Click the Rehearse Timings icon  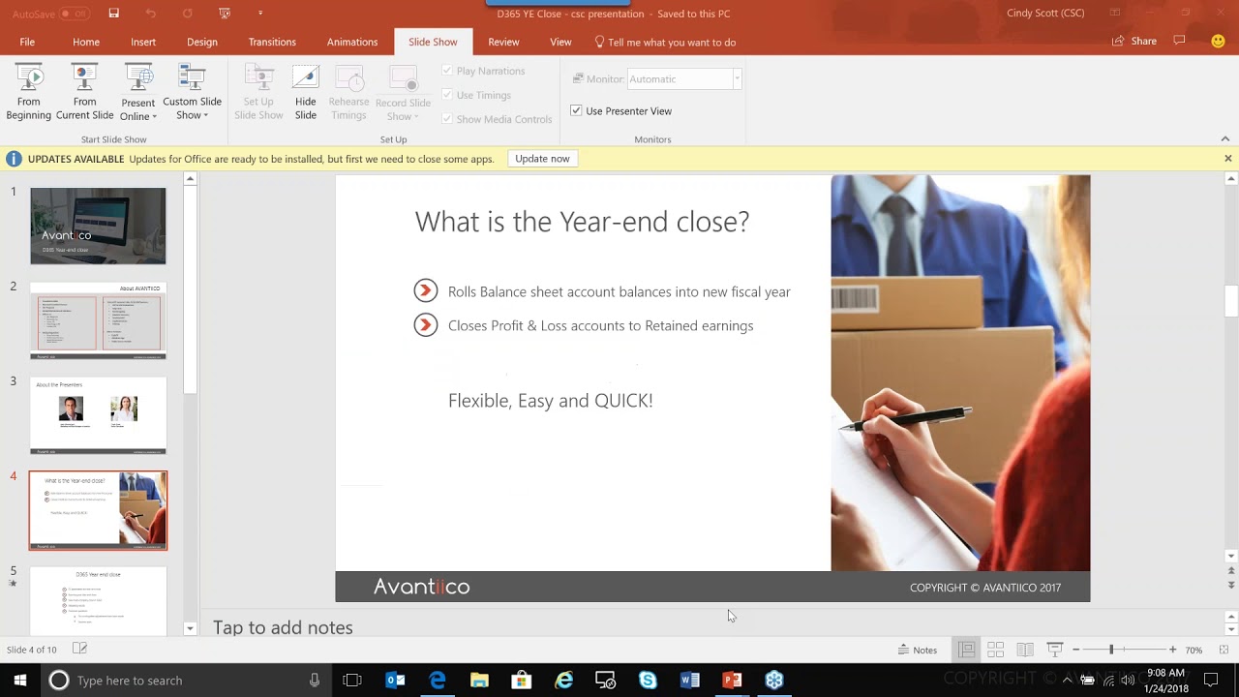point(348,78)
